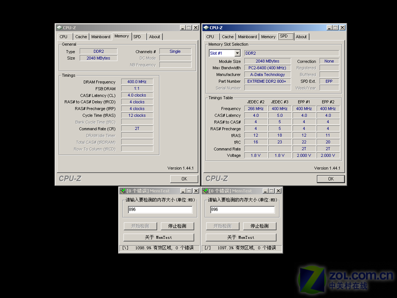Click OK in left CPU-Z Memory window

point(184,179)
